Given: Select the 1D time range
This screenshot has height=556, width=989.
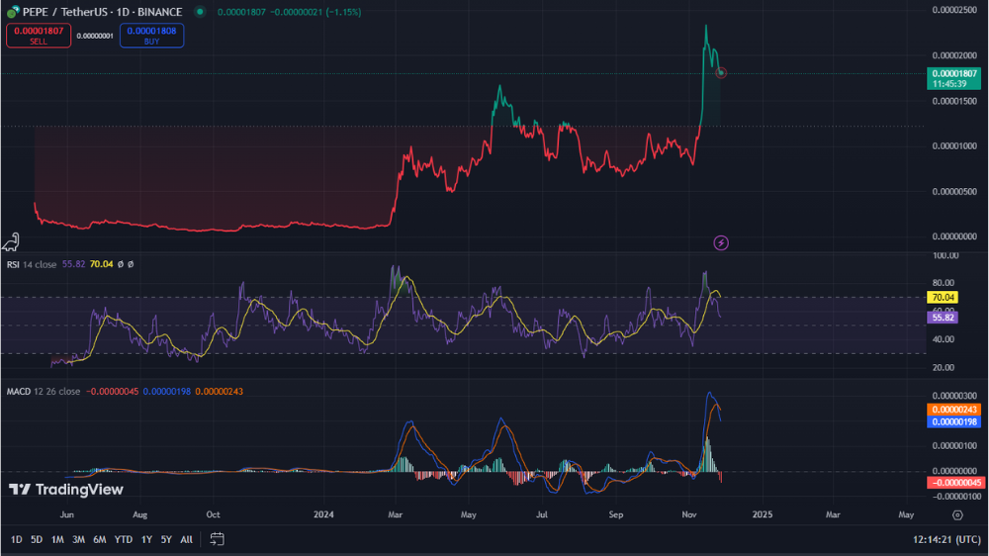Looking at the screenshot, I should pos(17,539).
